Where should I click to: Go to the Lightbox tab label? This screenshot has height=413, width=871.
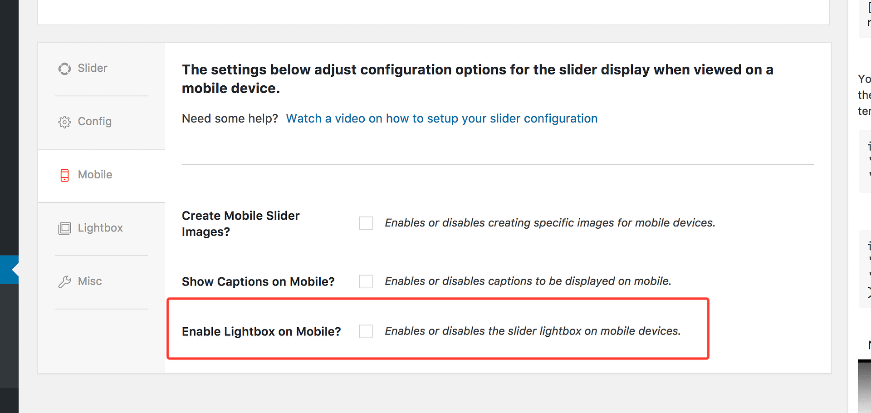tap(100, 228)
